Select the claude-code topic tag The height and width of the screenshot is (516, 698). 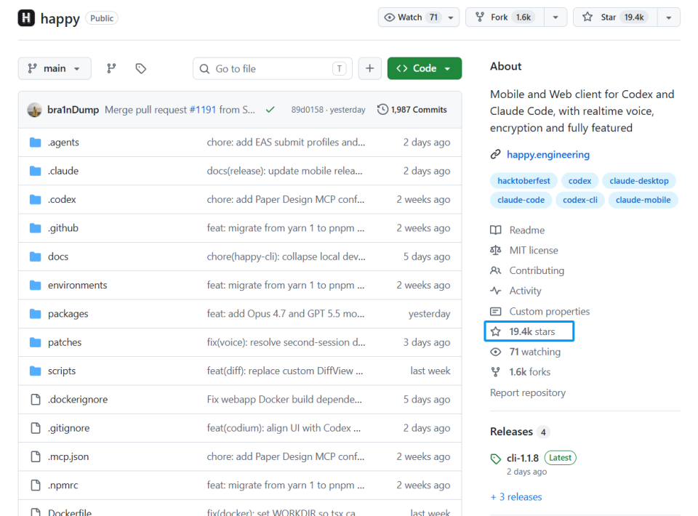521,200
